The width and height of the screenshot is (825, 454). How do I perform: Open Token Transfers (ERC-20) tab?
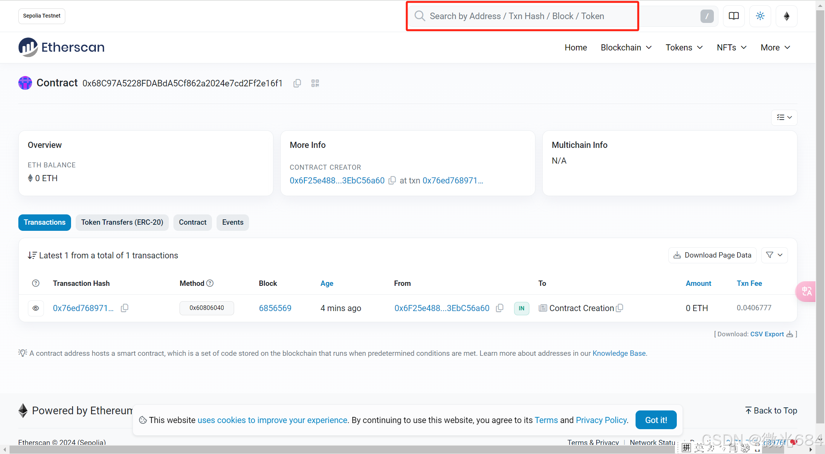coord(122,222)
